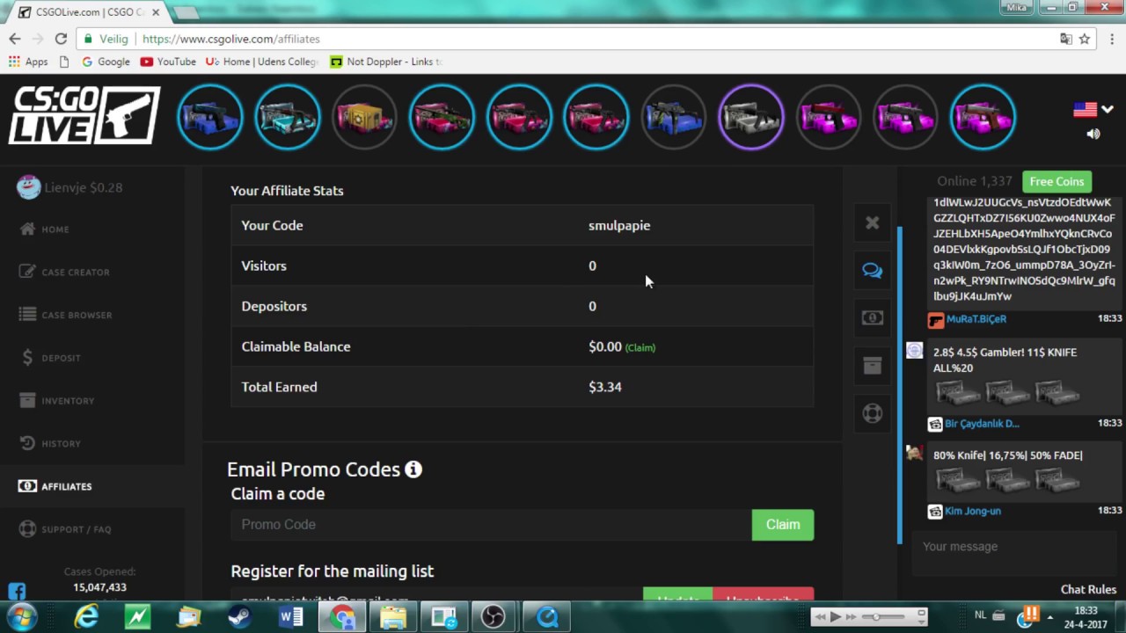Bookmark this page with star icon

[1085, 39]
